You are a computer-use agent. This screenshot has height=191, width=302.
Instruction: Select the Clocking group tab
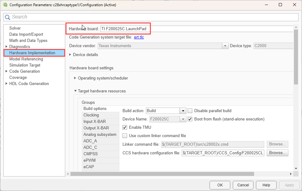[x=91, y=115]
